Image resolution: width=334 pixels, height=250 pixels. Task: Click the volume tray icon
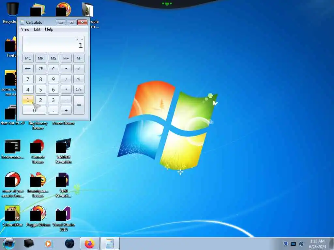[x=301, y=244]
